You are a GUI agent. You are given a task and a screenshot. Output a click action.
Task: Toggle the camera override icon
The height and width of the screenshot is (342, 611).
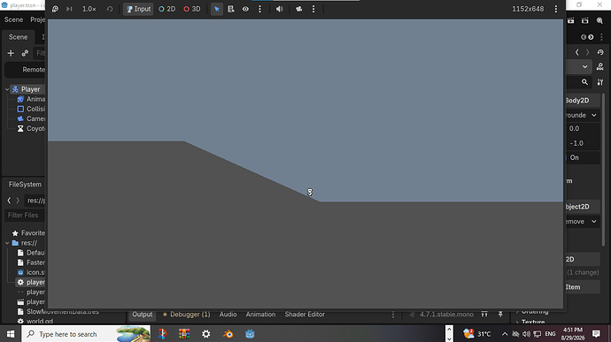point(299,9)
